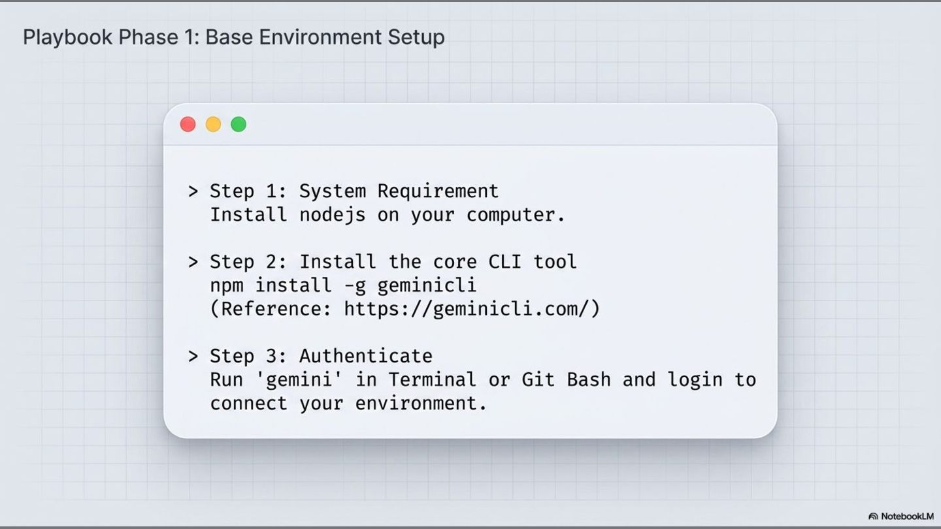Click the green maximize dot
Screen dimensions: 941x529
[239, 124]
